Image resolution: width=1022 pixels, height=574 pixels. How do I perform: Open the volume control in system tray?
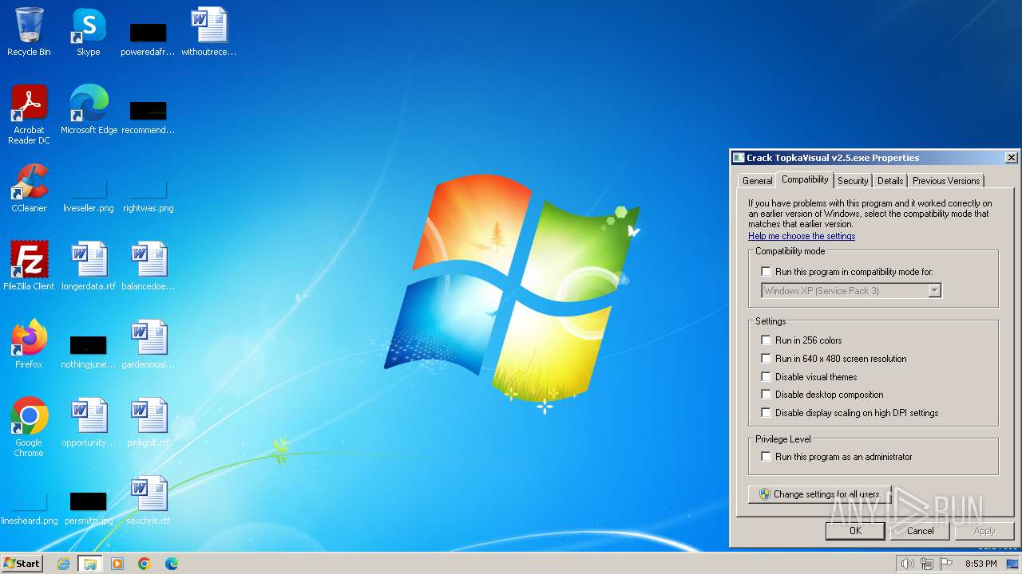pos(907,564)
